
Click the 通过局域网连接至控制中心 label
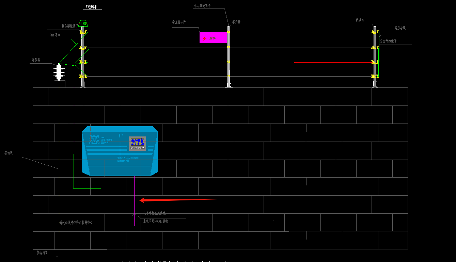click(x=76, y=223)
